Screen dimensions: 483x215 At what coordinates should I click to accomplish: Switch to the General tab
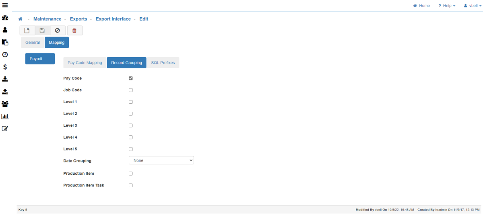tap(33, 42)
